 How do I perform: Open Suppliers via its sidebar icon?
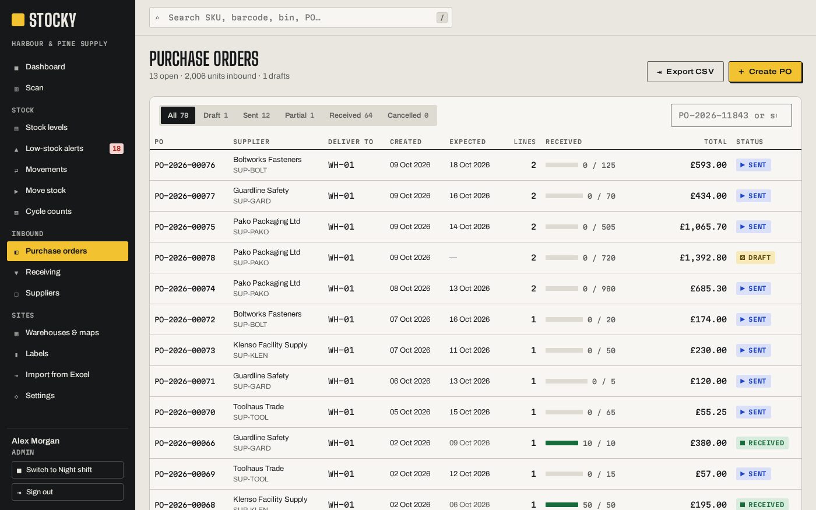pos(16,294)
